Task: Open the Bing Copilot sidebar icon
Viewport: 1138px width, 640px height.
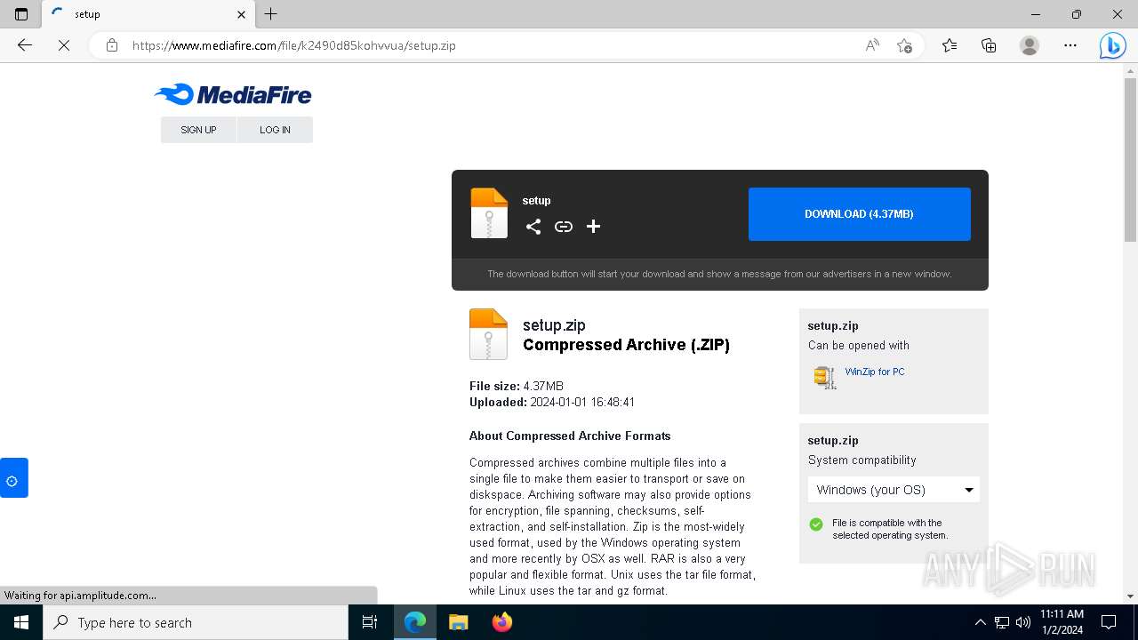Action: tap(1112, 45)
